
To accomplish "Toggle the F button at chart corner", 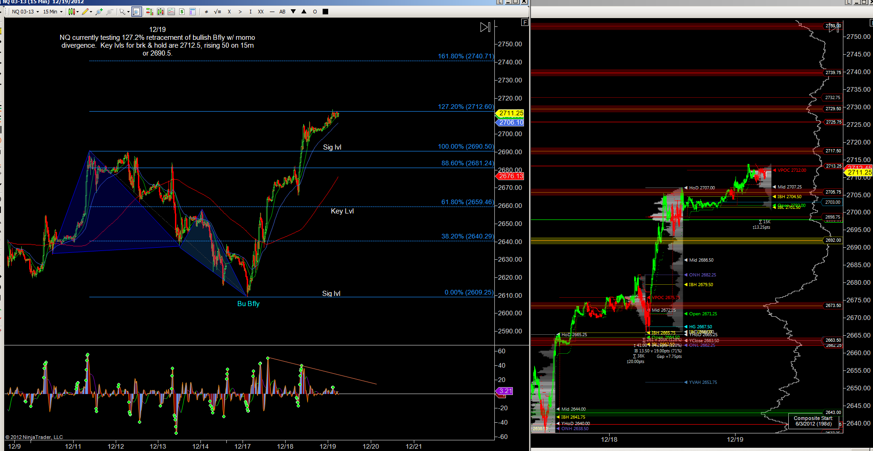I will pos(524,22).
